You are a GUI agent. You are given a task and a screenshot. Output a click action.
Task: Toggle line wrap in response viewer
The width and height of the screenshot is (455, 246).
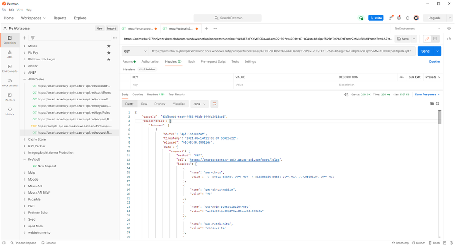tap(215, 104)
